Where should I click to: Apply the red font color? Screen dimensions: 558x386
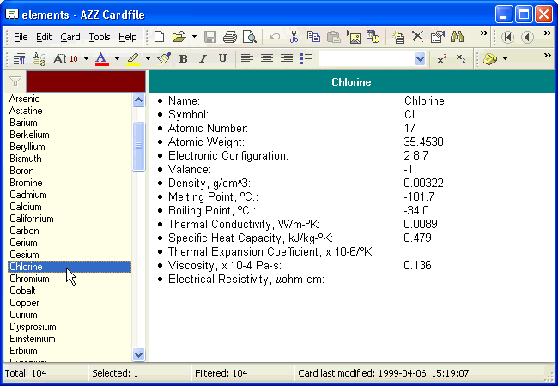102,59
